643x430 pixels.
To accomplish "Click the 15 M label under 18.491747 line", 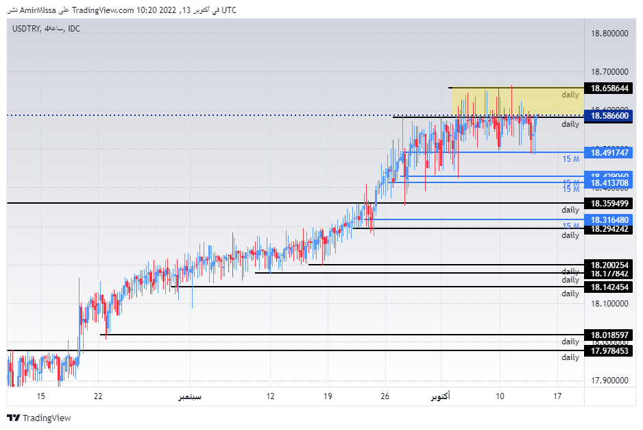I will coord(571,159).
